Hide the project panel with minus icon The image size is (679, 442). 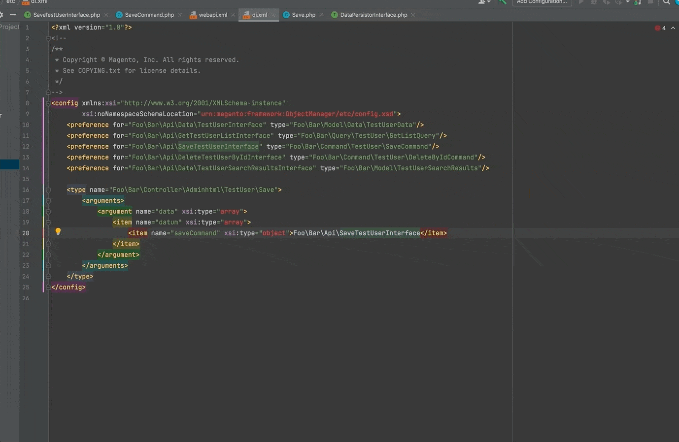(x=13, y=15)
